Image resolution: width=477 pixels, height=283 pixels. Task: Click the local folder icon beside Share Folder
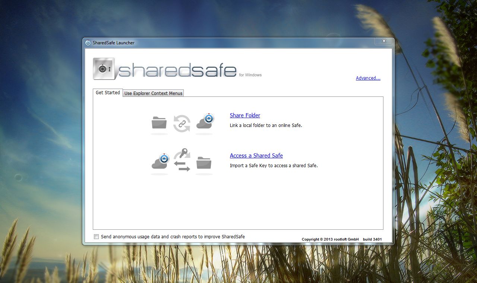coord(159,123)
